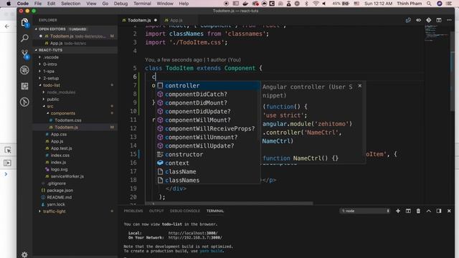Screen dimensions: 459x258
Task: Move panel to the side
Action: [x=438, y=211]
